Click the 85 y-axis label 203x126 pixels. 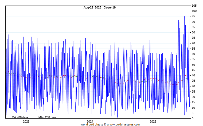point(193,27)
